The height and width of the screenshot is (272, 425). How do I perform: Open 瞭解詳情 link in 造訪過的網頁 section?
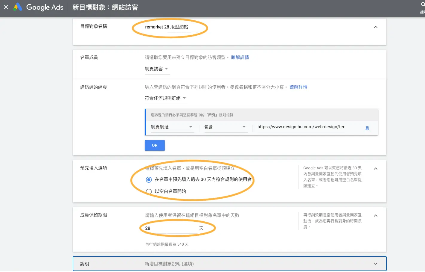[x=298, y=87]
